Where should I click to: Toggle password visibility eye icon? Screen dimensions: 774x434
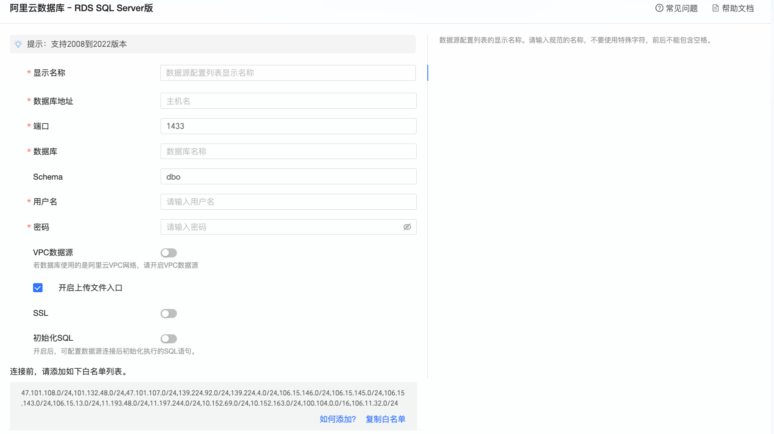(407, 227)
